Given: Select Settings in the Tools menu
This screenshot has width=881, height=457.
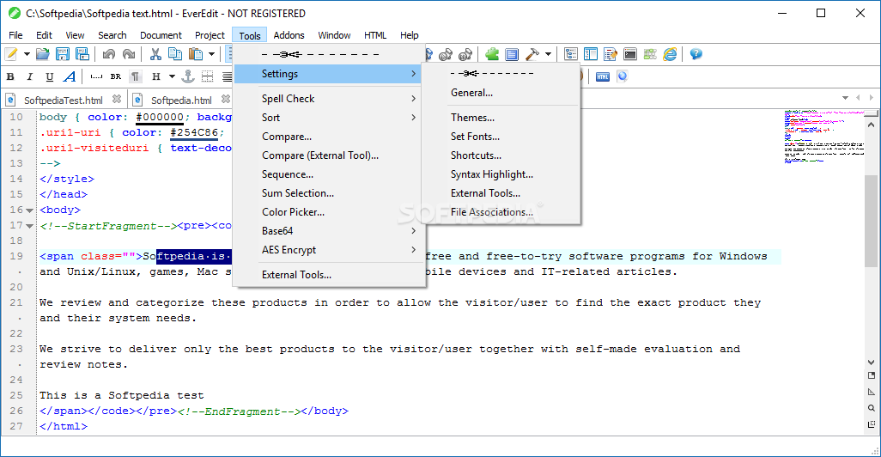Looking at the screenshot, I should coord(327,74).
